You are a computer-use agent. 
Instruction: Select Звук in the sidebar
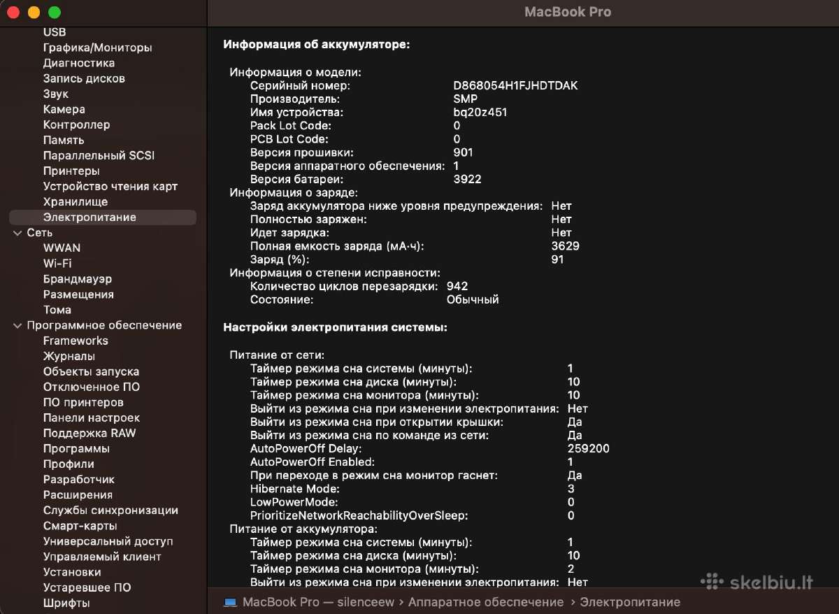tap(56, 94)
